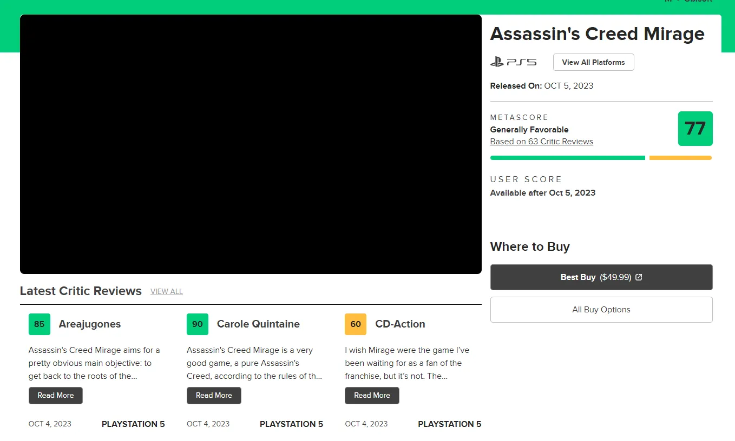Image resolution: width=735 pixels, height=441 pixels.
Task: Click the Released On: OCT 5, 2023 text
Action: point(542,86)
